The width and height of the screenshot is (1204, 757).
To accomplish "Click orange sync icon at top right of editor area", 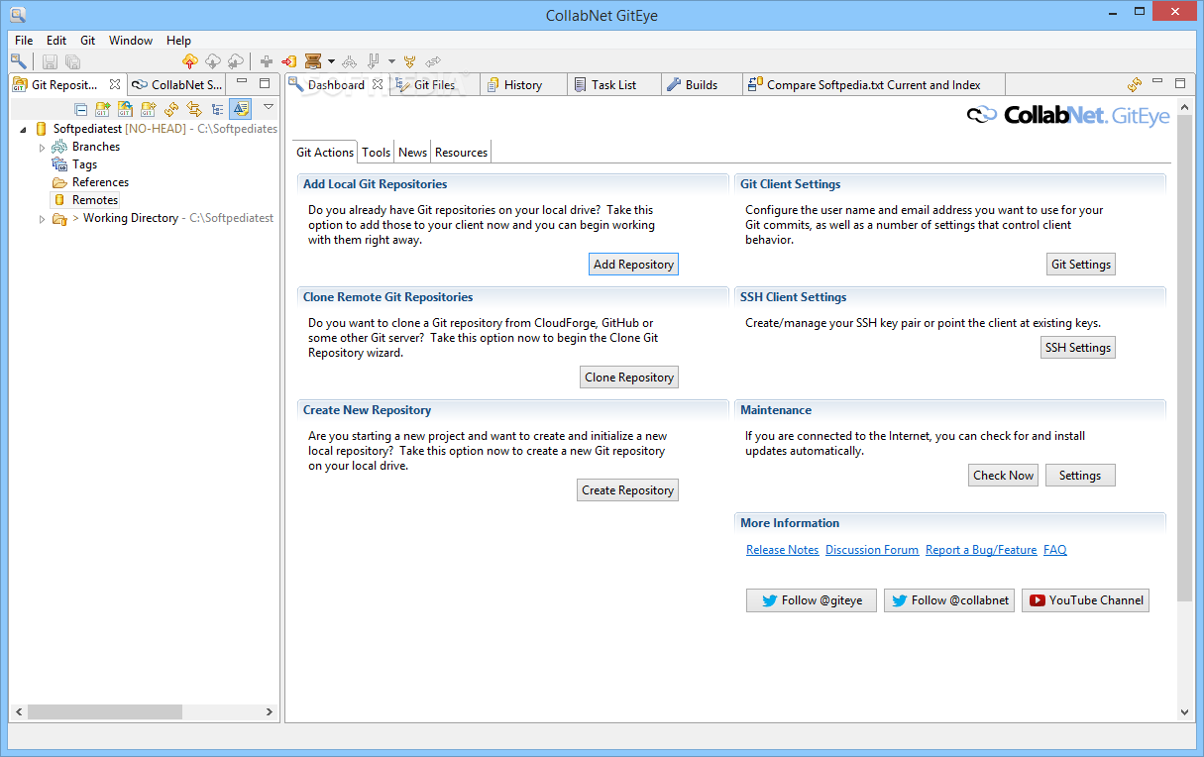I will [1135, 85].
